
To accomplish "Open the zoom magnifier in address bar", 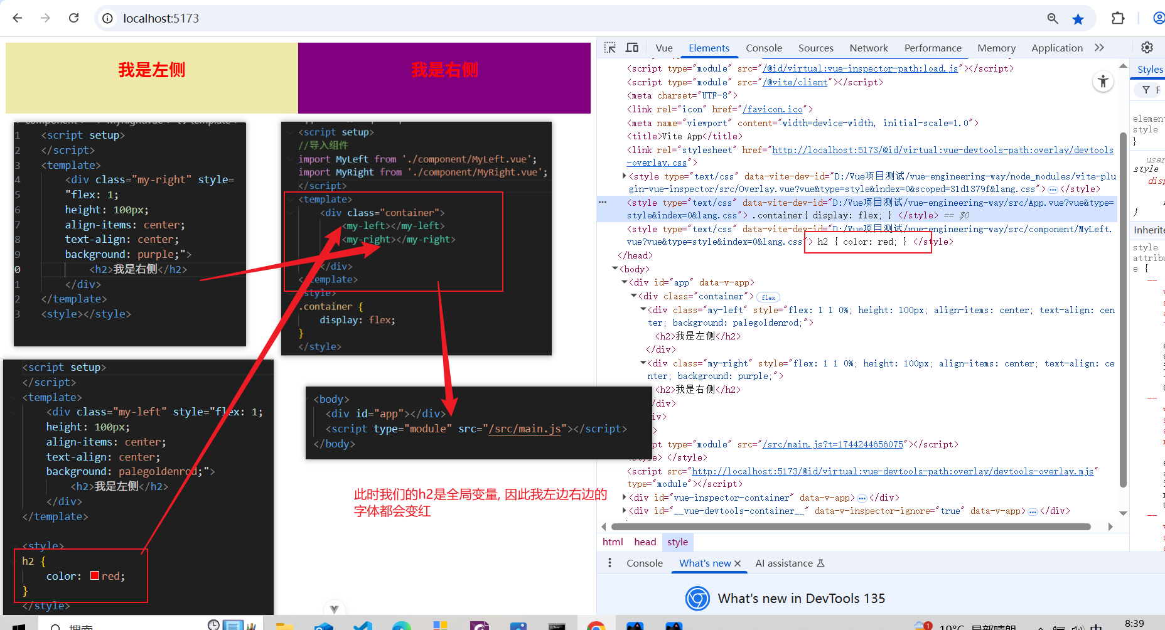I will 1053,19.
